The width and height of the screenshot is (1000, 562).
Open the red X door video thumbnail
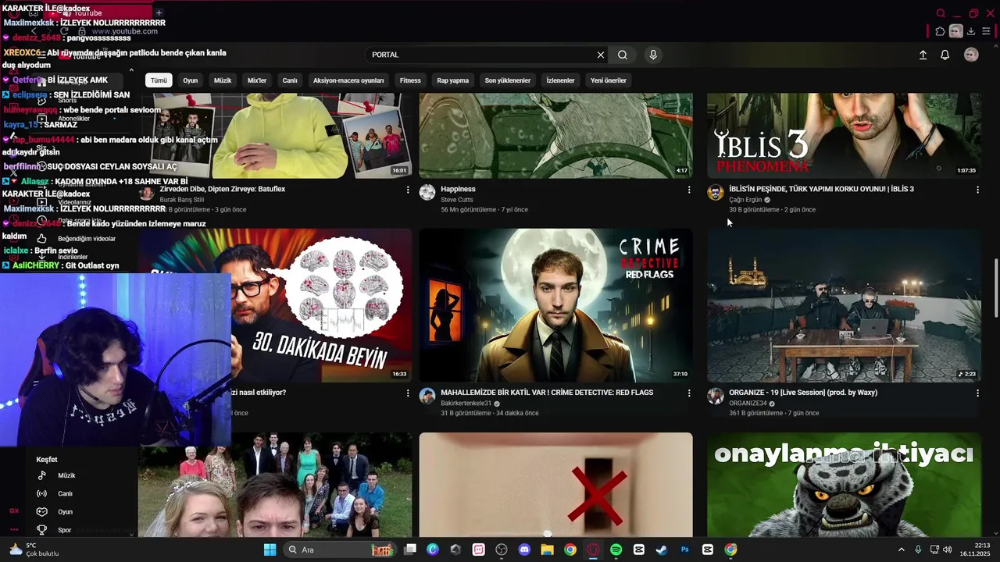[x=555, y=485]
